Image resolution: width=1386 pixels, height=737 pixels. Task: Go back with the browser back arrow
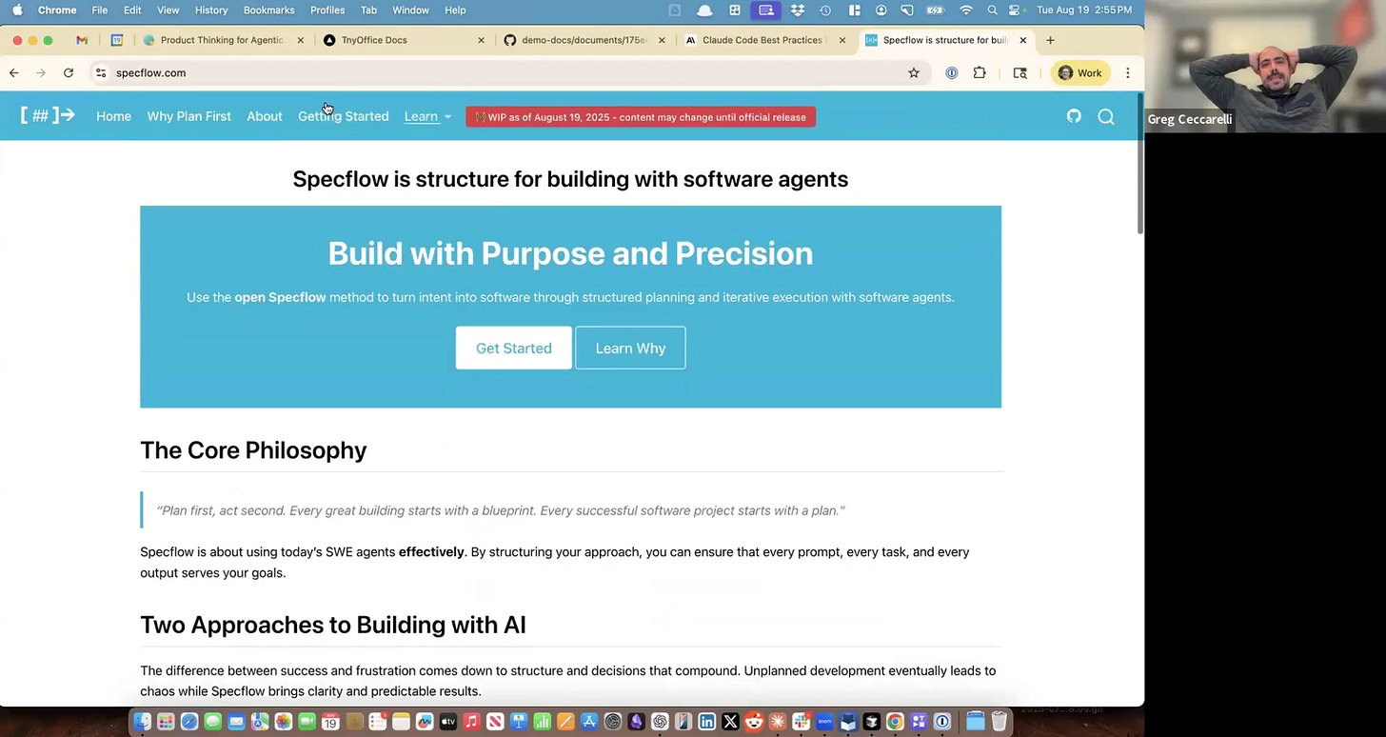(x=13, y=72)
